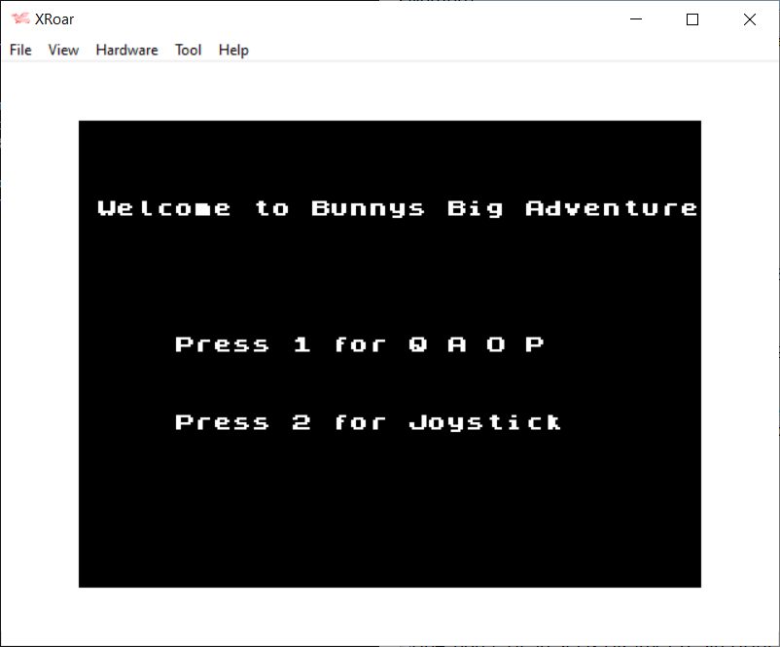Screen dimensions: 780x647
Task: Maximize the XRoar window
Action: 692,19
